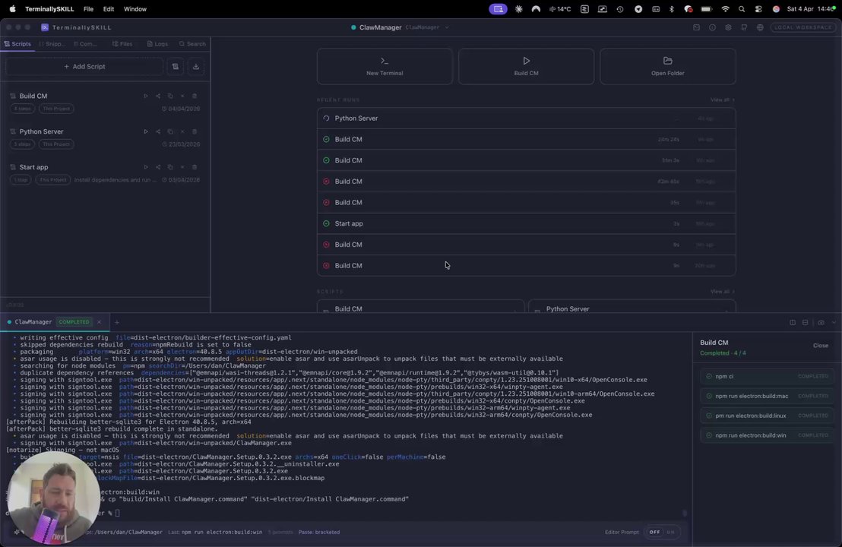Open the info icon in the title bar
842x547 pixels.
pyautogui.click(x=712, y=27)
